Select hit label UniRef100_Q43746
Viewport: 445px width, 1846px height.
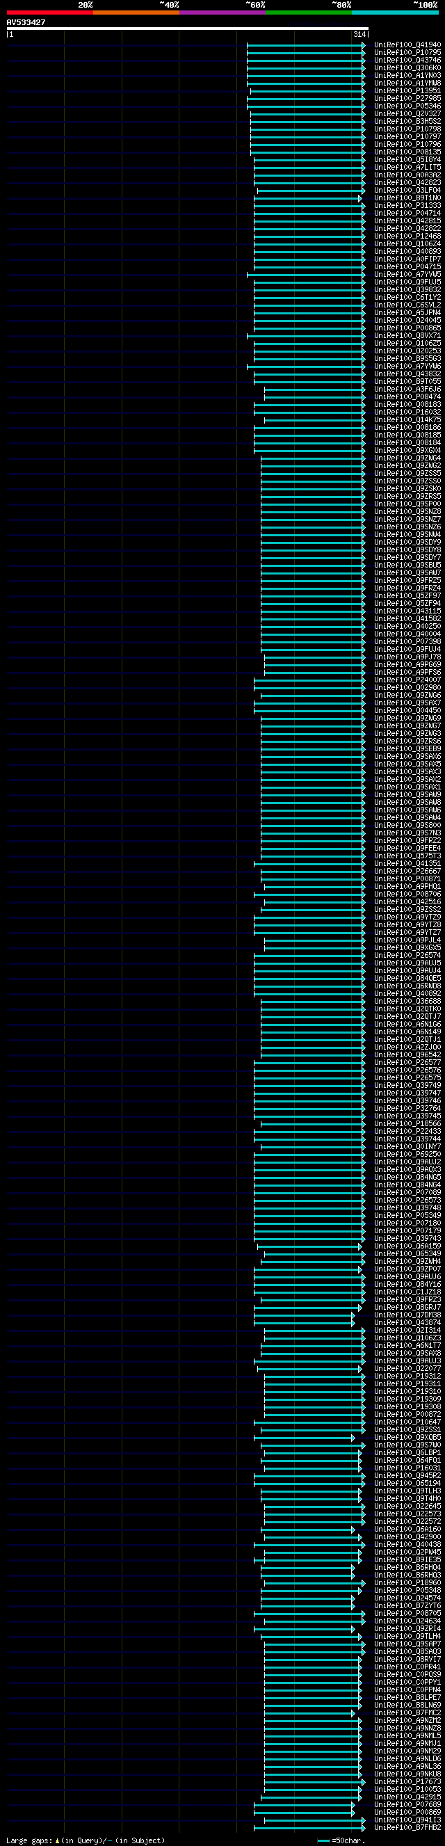(x=407, y=61)
